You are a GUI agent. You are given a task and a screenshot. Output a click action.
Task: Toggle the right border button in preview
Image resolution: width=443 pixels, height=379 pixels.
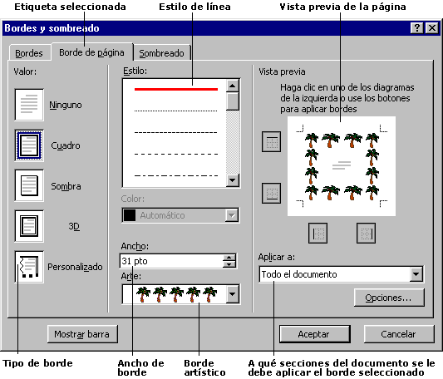[367, 234]
